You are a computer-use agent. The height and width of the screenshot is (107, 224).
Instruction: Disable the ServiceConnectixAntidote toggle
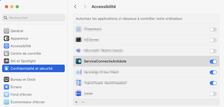point(213,62)
